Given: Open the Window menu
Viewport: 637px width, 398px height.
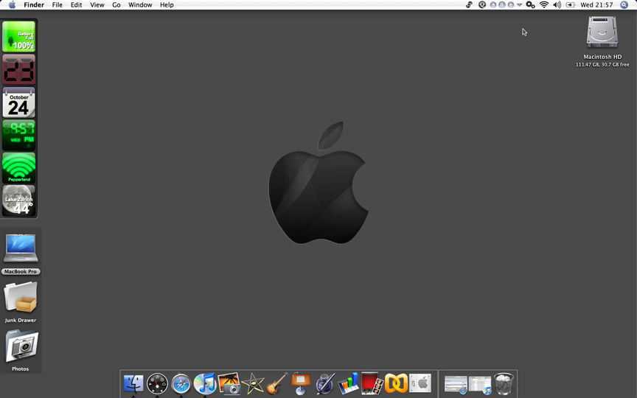Looking at the screenshot, I should [x=140, y=5].
